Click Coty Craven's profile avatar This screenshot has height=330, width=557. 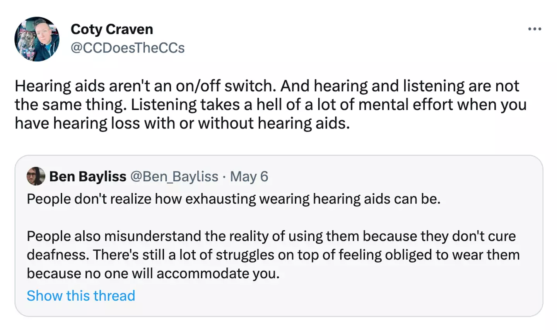(37, 39)
